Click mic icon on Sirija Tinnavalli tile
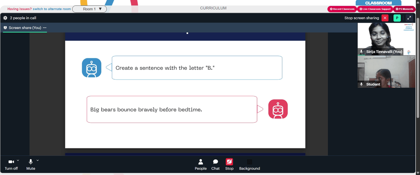The width and height of the screenshot is (420, 175). (x=361, y=52)
